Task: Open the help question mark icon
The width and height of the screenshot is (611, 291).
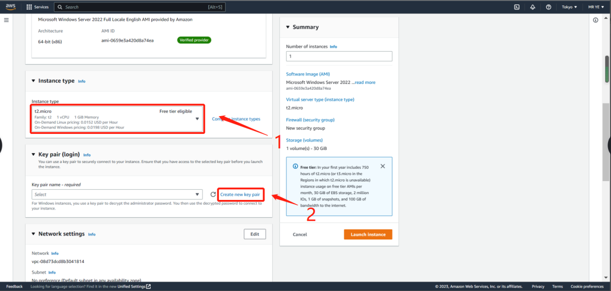Action: tap(548, 7)
